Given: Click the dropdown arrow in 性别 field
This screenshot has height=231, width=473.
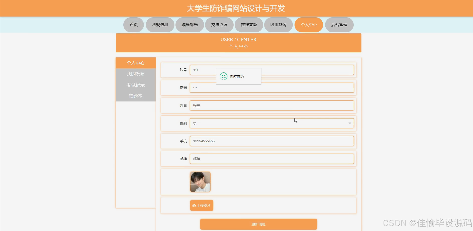Looking at the screenshot, I should point(350,123).
